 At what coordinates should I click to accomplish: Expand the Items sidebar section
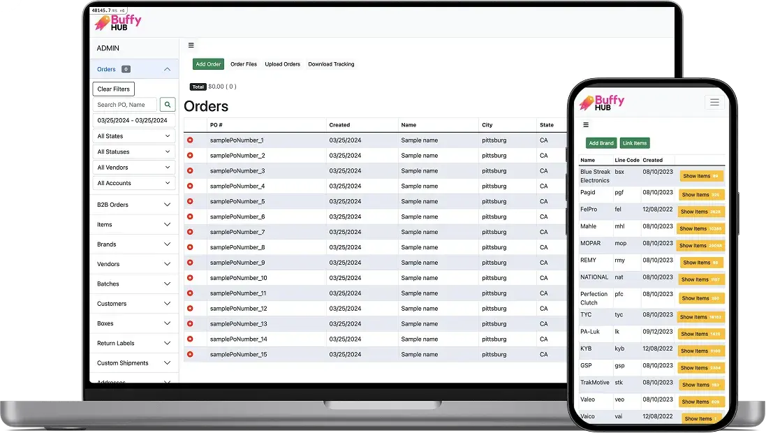click(134, 224)
